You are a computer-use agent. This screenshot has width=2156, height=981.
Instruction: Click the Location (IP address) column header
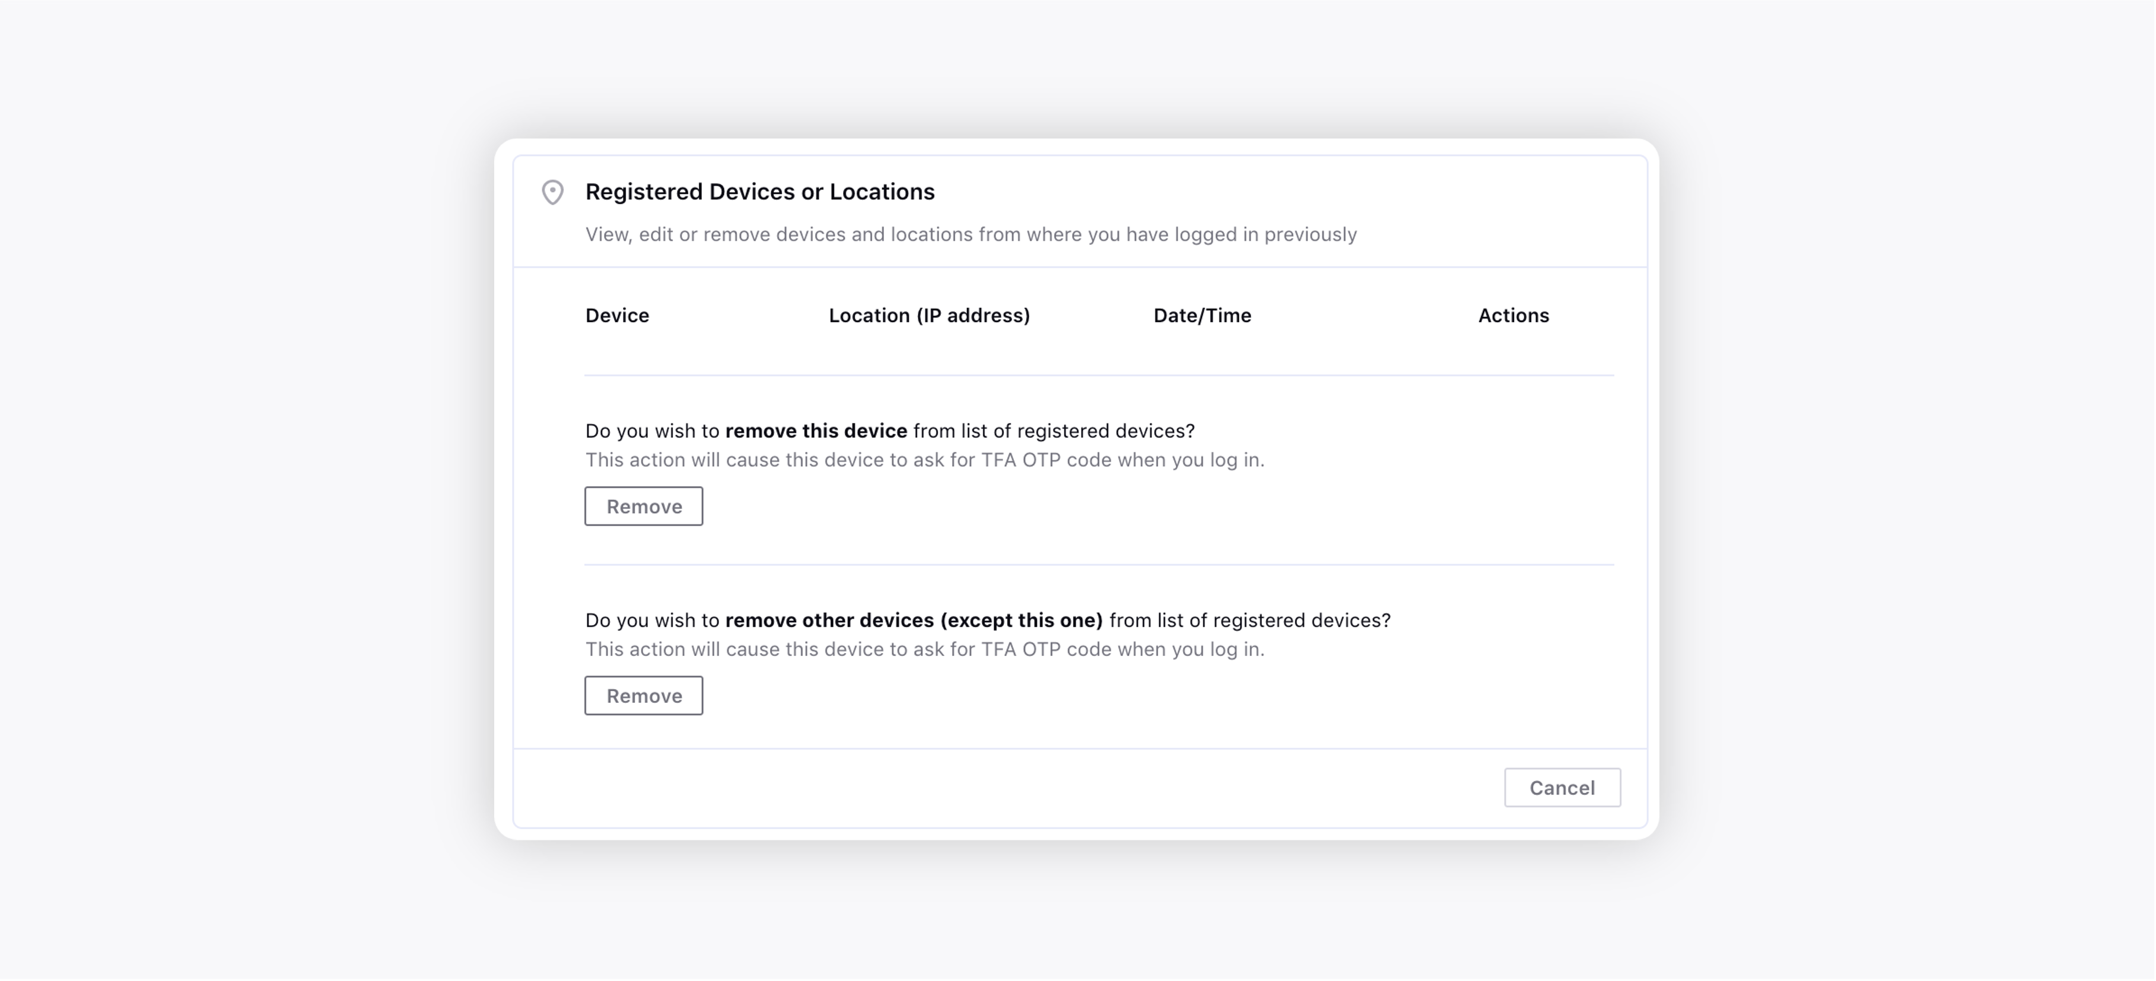[x=929, y=316]
